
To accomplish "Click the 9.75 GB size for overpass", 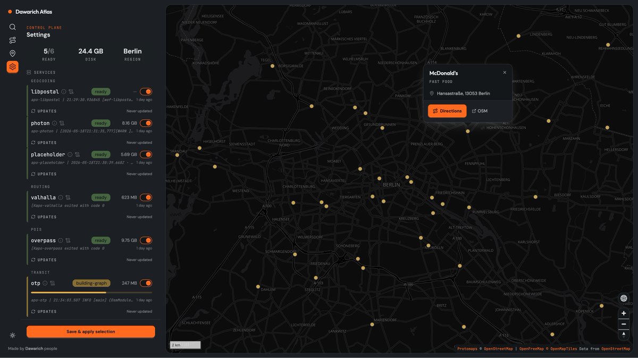I will click(x=129, y=241).
